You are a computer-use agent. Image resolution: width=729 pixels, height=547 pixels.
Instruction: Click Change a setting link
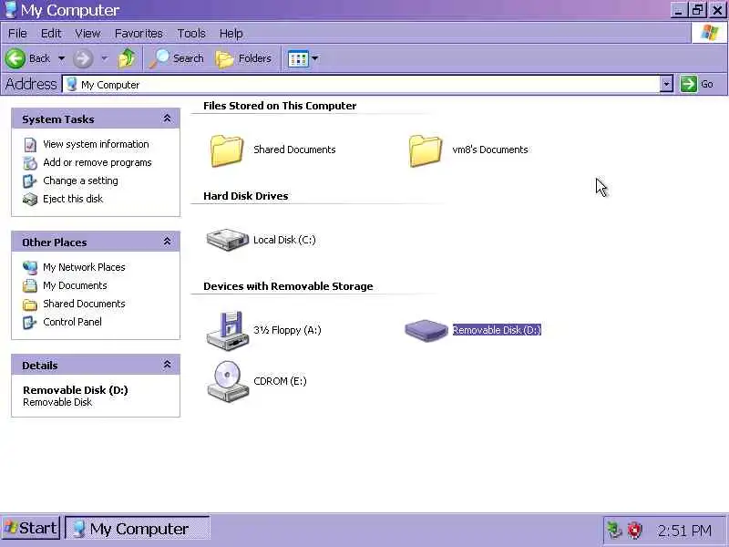pos(80,181)
